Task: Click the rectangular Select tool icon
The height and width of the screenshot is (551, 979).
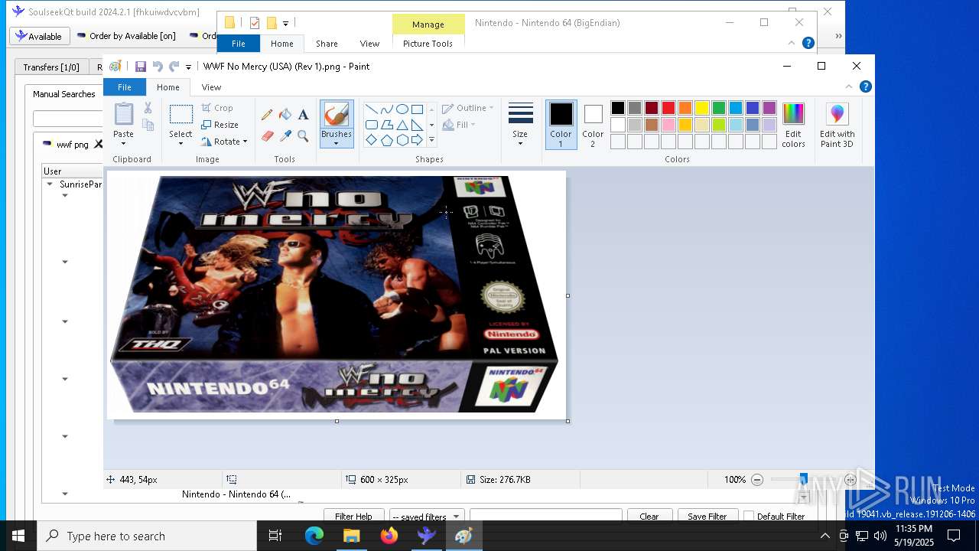Action: [x=181, y=115]
